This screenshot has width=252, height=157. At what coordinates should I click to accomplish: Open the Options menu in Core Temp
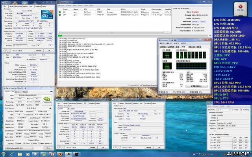click(x=215, y=106)
